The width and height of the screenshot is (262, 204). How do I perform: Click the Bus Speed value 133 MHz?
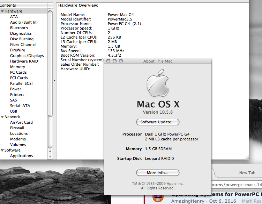(x=116, y=51)
